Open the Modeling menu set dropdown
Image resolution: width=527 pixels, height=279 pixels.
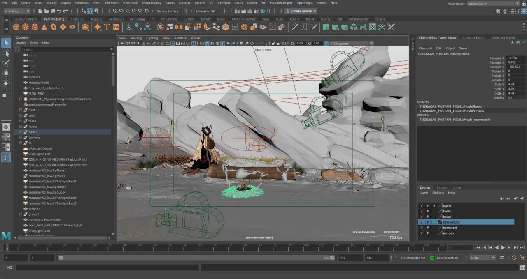click(x=16, y=11)
